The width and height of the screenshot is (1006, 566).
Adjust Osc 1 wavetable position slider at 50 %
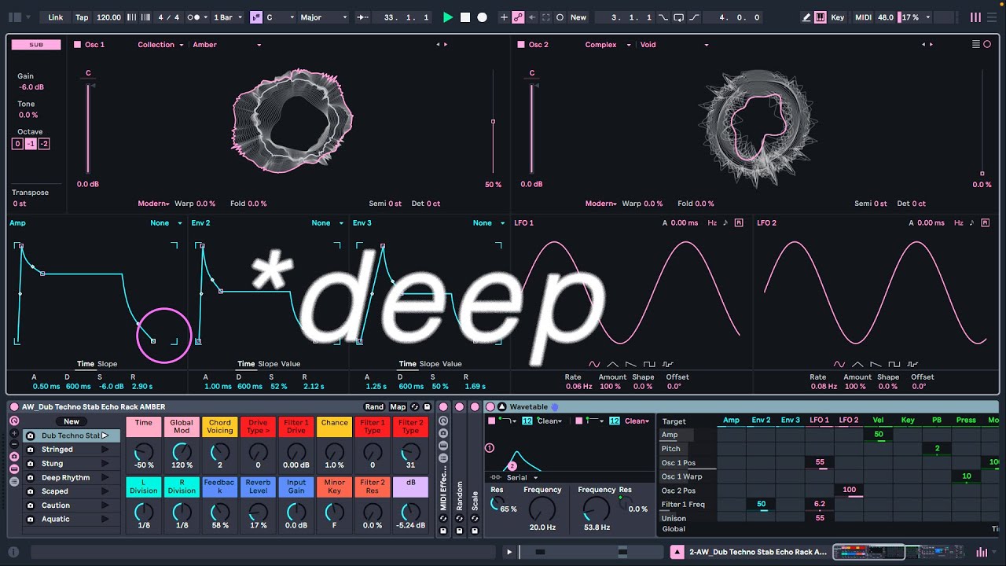point(493,122)
